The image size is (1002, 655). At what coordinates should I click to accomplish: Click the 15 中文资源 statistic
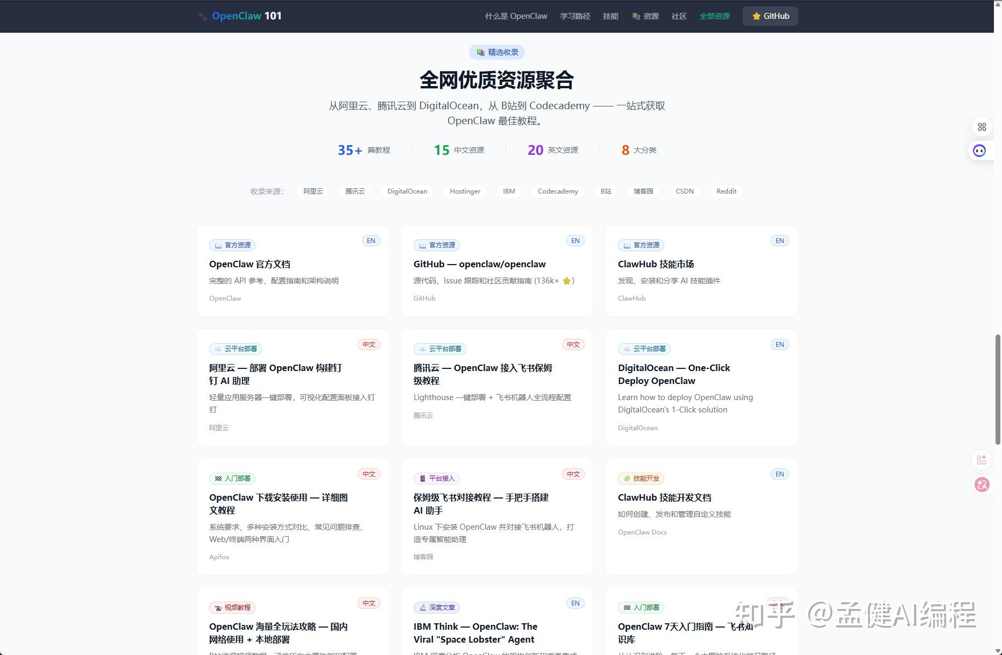[459, 150]
